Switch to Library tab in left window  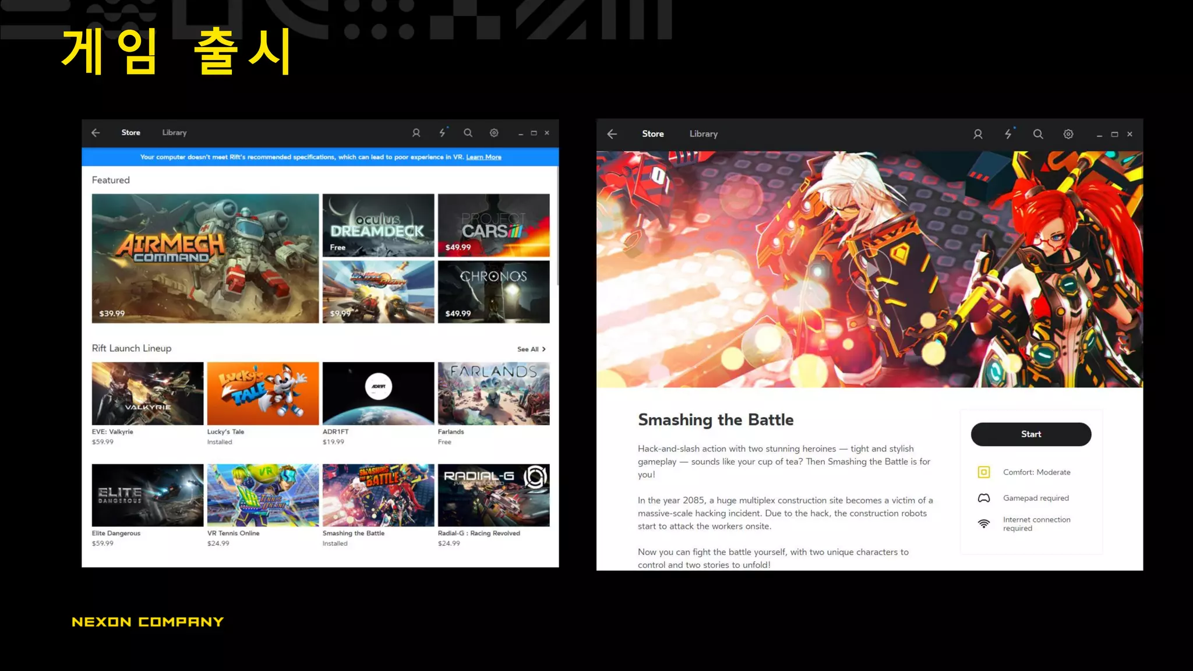[174, 133]
